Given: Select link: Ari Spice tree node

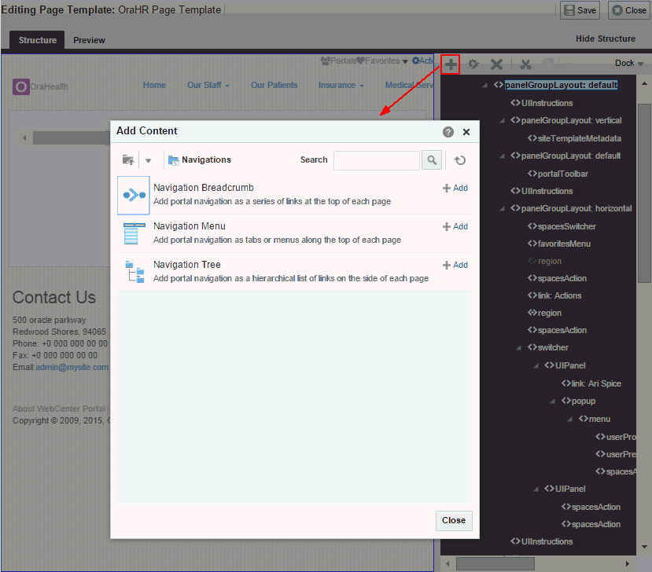Looking at the screenshot, I should pyautogui.click(x=596, y=384).
